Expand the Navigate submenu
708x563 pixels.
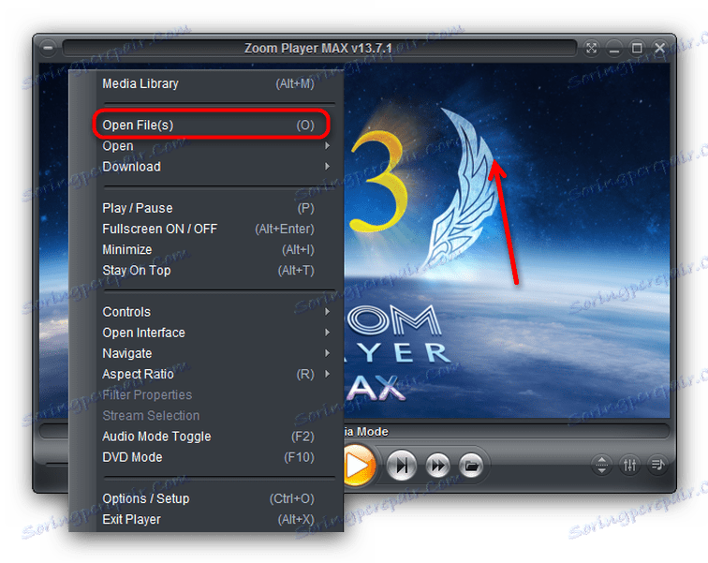pyautogui.click(x=208, y=353)
